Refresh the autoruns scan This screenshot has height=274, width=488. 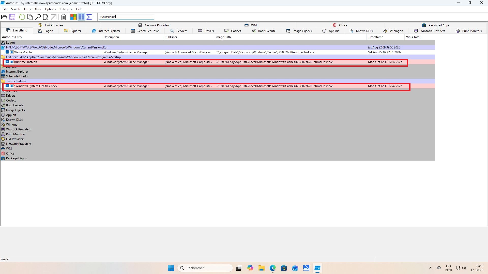22,17
